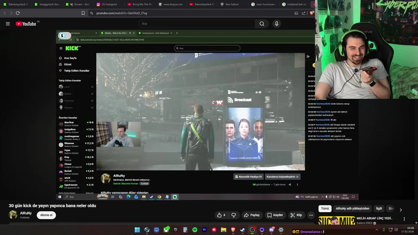The width and height of the screenshot is (418, 235).
Task: Select the İlgili filter chip
Action: coord(379,209)
